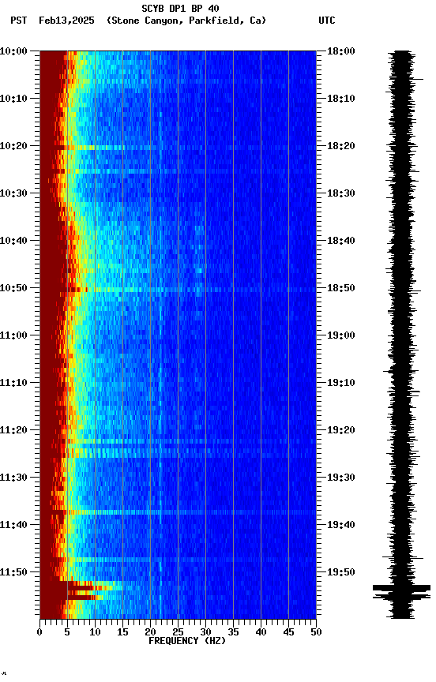Click the '19:40' UTC time label

pos(341,526)
